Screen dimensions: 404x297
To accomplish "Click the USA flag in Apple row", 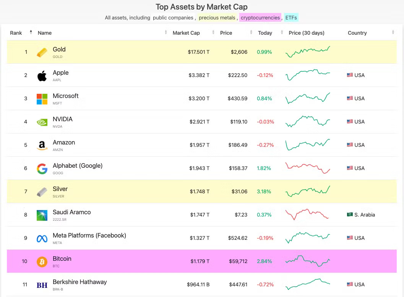I will click(x=350, y=75).
